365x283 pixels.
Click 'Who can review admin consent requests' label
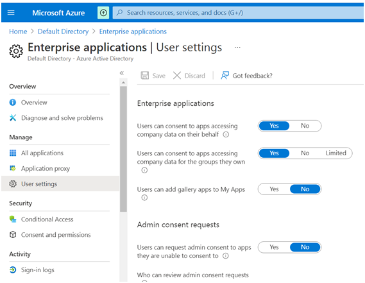pos(192,275)
